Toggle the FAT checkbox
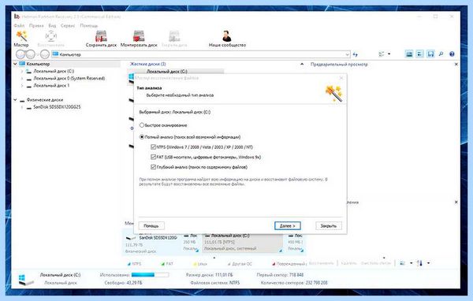The width and height of the screenshot is (473, 301). point(153,157)
